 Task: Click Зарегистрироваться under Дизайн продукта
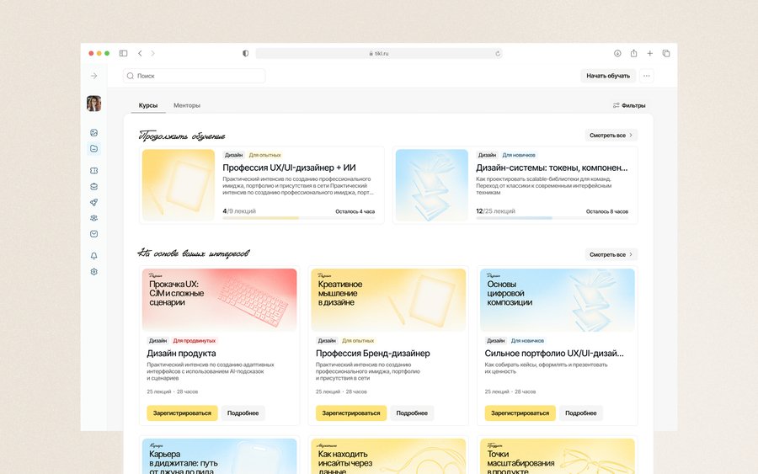tap(182, 413)
